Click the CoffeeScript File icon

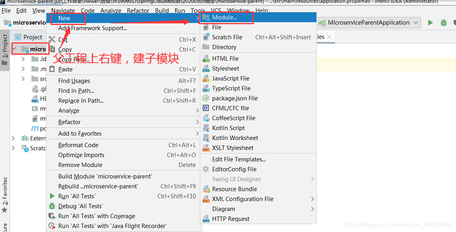click(x=206, y=118)
